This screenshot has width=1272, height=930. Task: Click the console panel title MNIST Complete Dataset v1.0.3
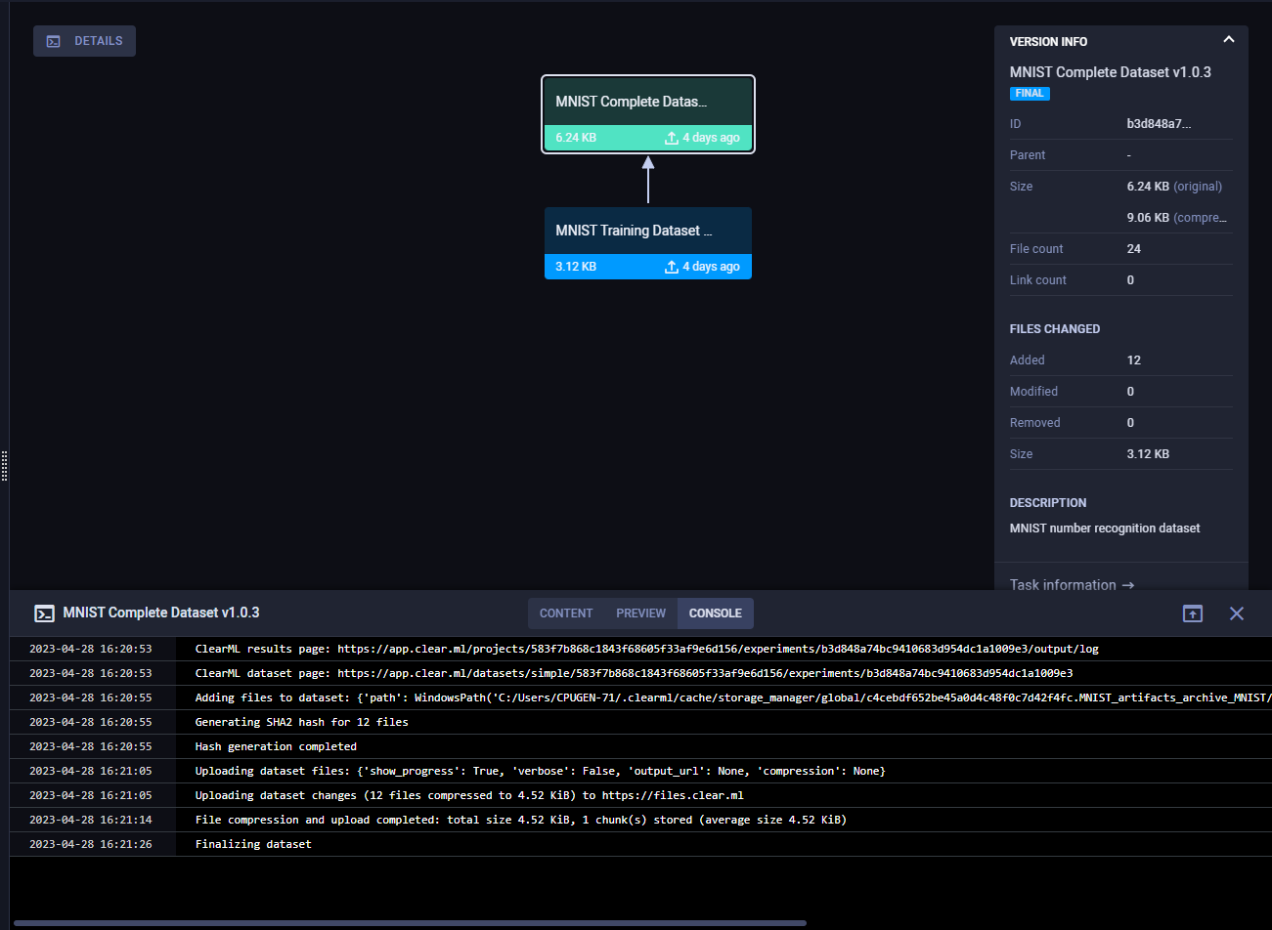pos(161,613)
